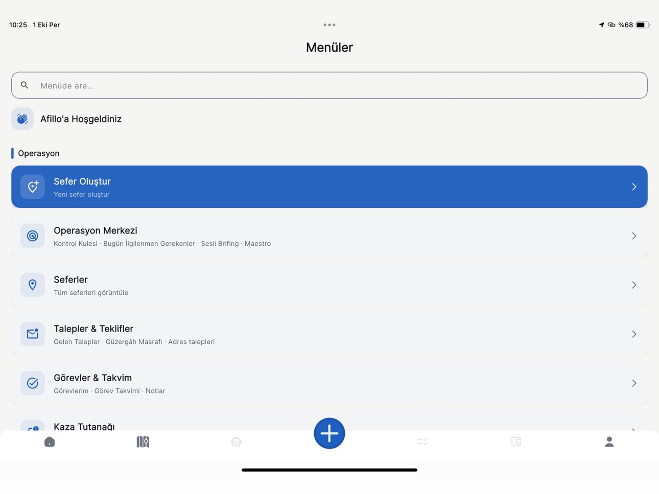
Task: Tap the battery icon in status bar
Action: [x=643, y=25]
